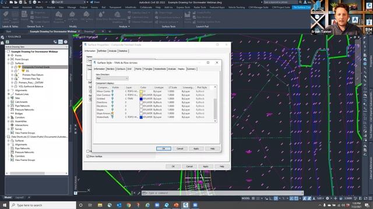The width and height of the screenshot is (373, 209).
Task: Toggle visibility bulb for User Contours
Action: tap(112, 95)
